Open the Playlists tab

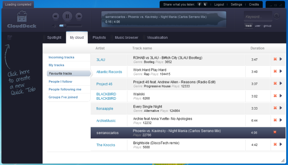[x=99, y=37]
